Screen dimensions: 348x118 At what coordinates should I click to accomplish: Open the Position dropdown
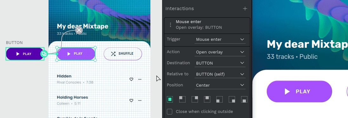coord(220,85)
